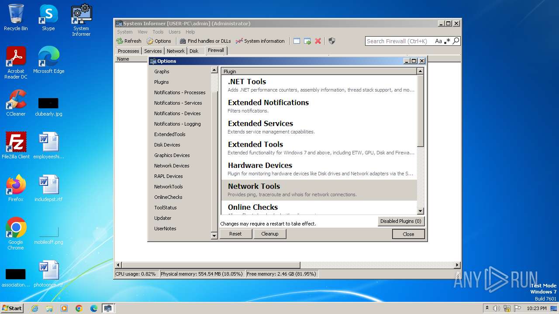559x314 pixels.
Task: Close the Options dialog via Close button
Action: click(x=408, y=234)
